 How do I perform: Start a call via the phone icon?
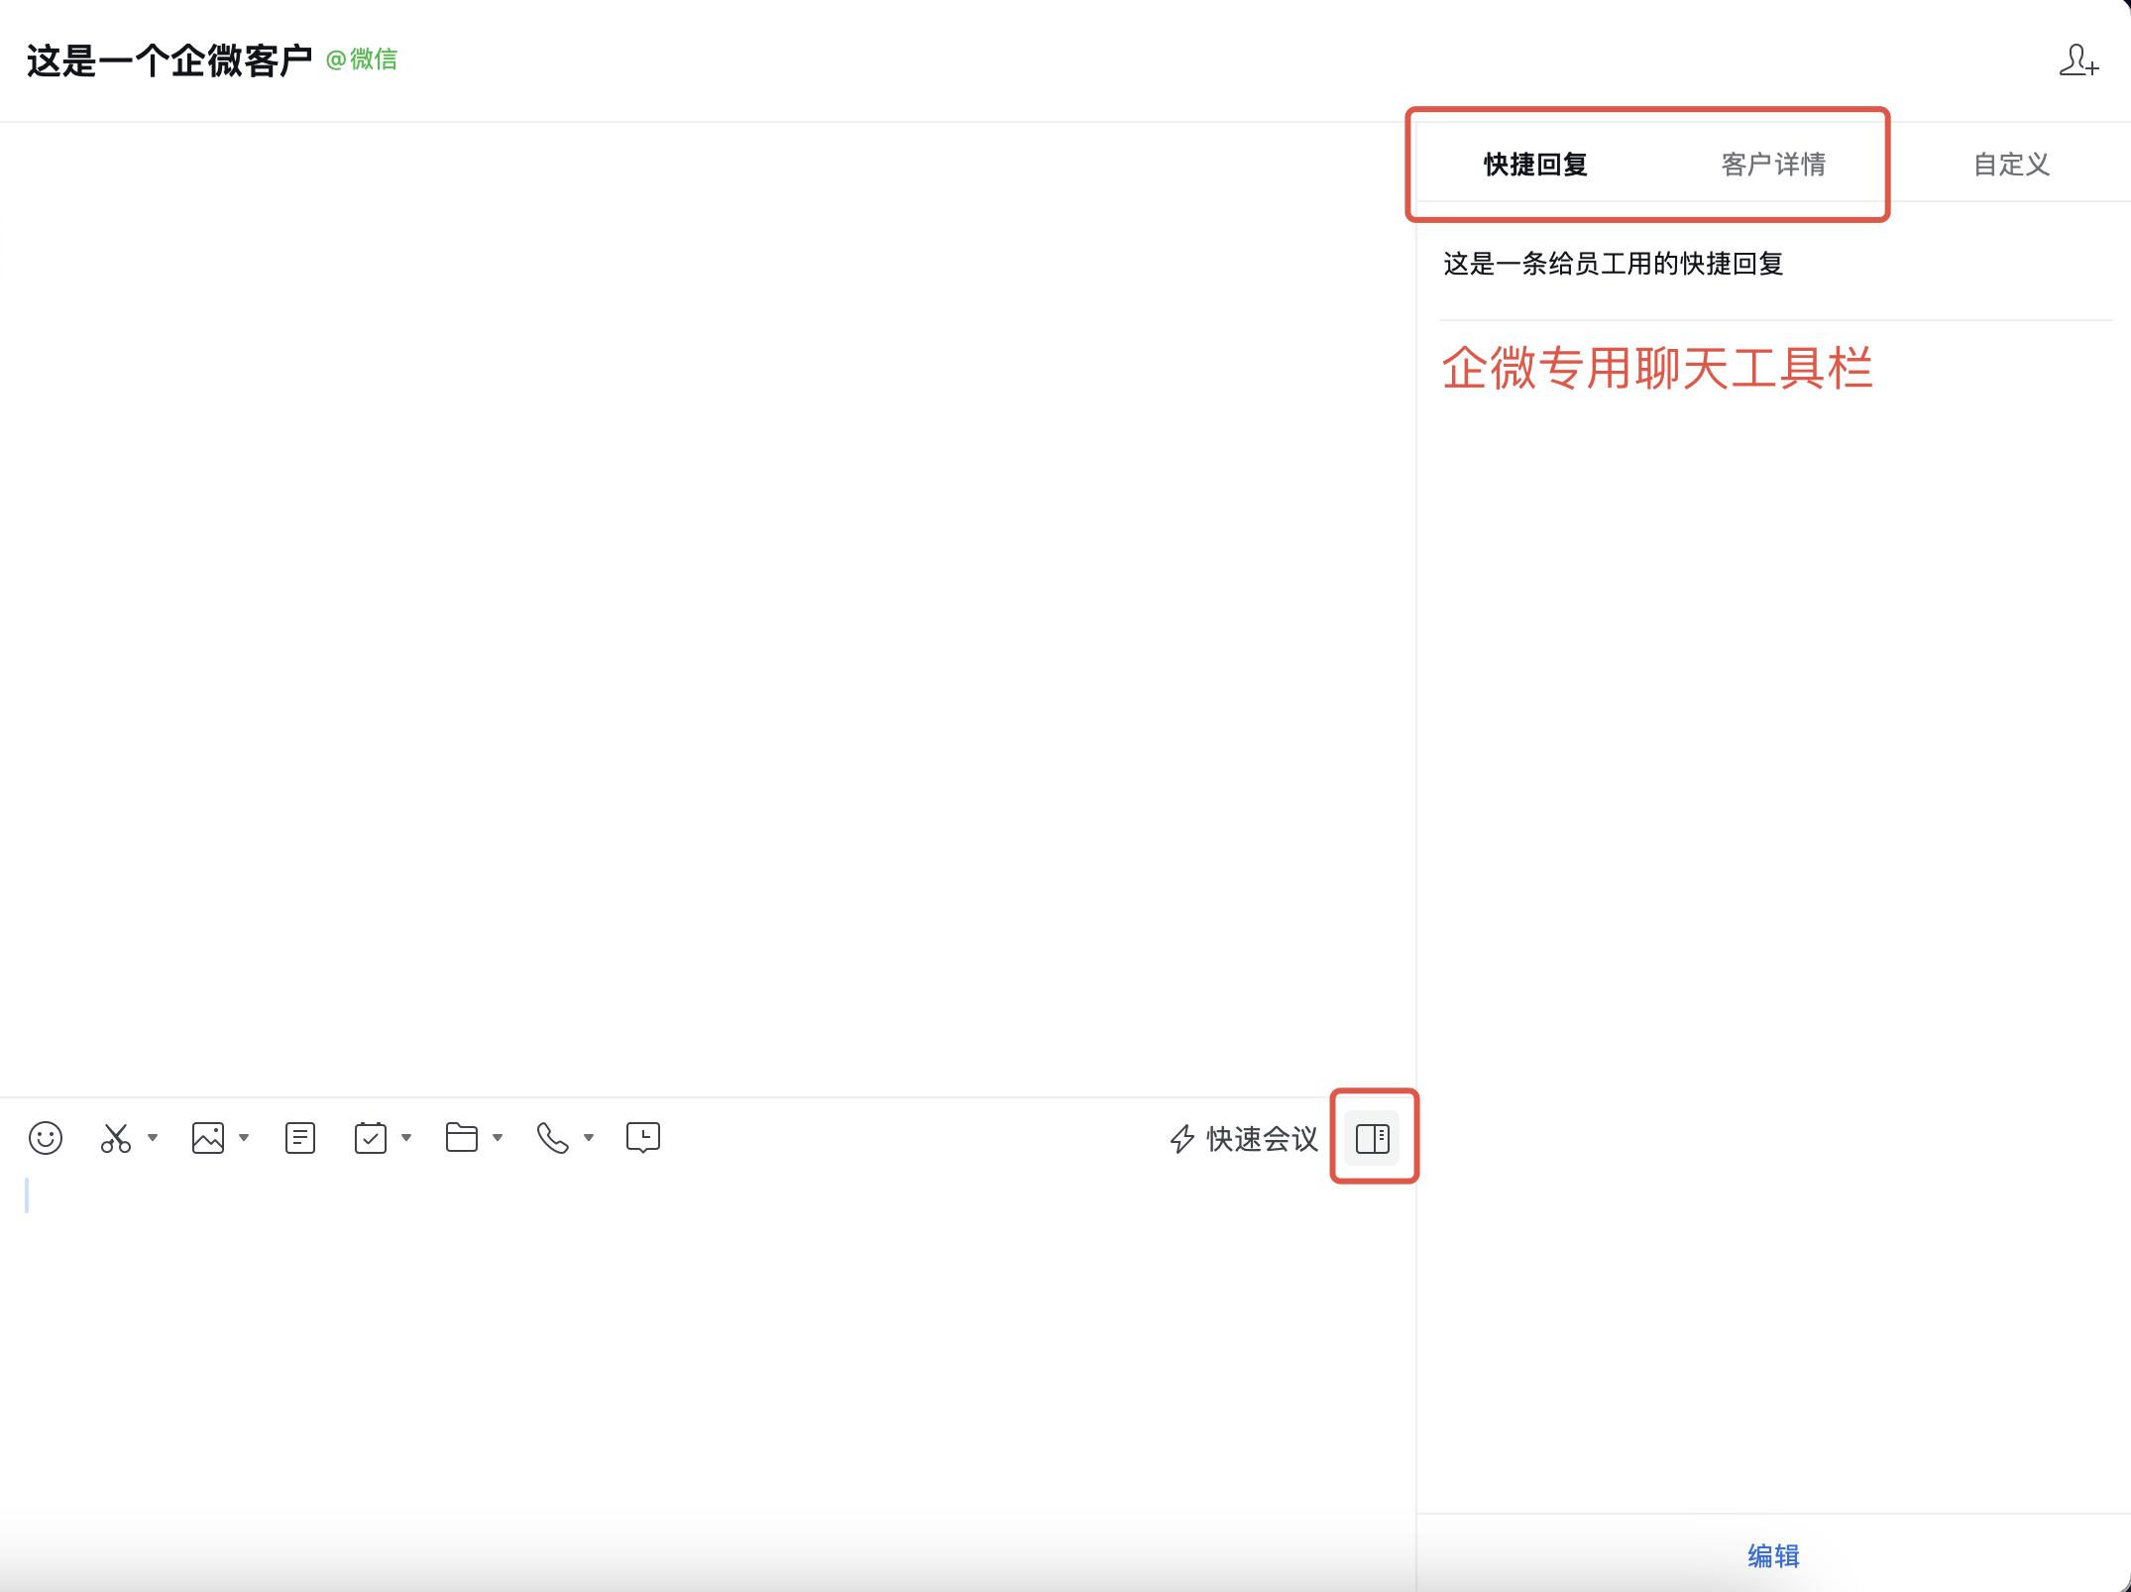pos(551,1138)
